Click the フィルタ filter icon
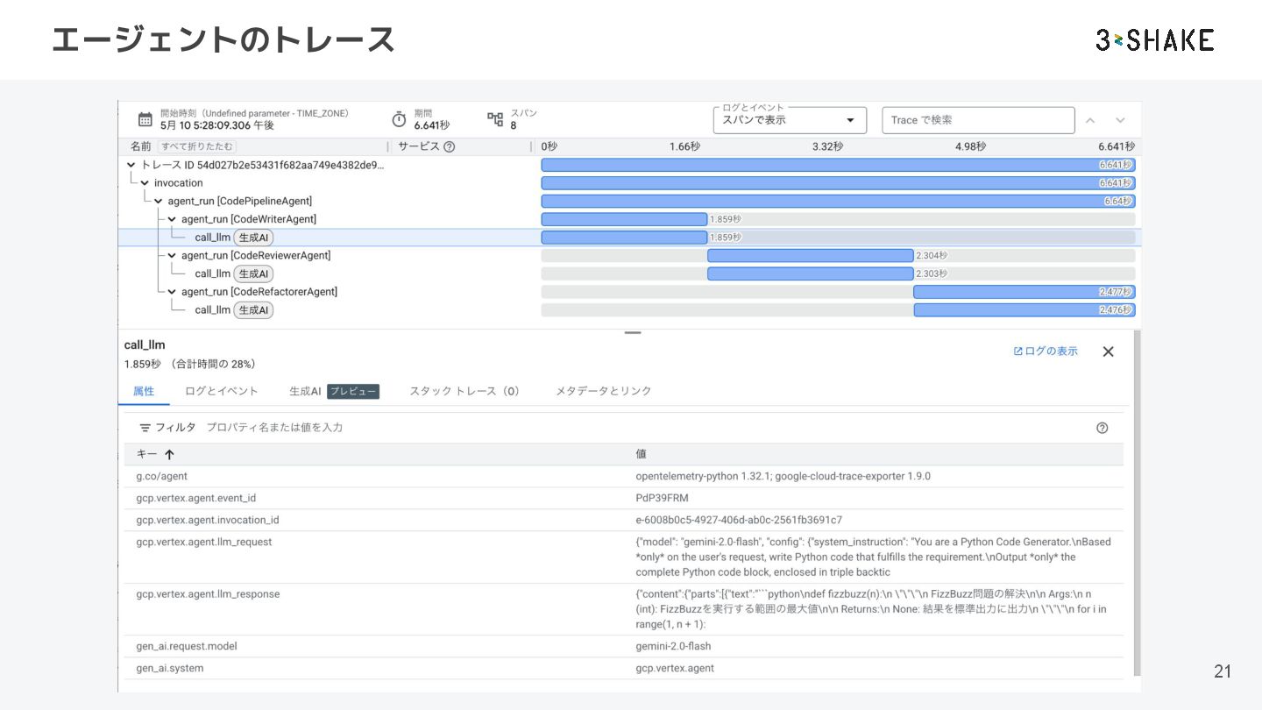 (x=145, y=428)
